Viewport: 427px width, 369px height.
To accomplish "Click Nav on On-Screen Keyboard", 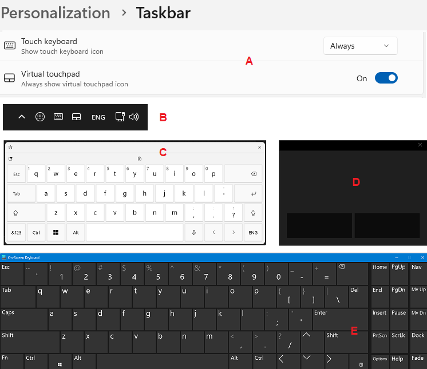I will click(418, 274).
